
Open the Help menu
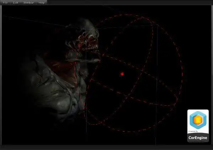point(42,2)
